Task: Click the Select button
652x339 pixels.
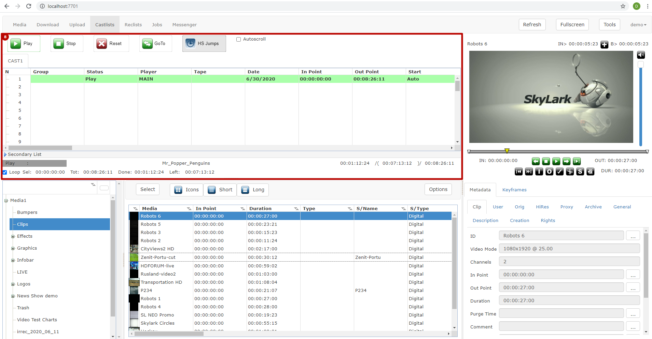Action: pos(148,189)
